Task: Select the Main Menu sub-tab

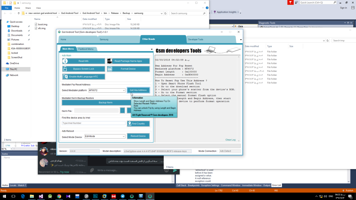Action: click(68, 49)
